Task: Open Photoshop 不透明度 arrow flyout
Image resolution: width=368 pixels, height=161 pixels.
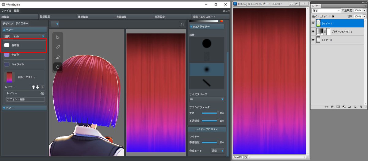Action: tap(364, 10)
